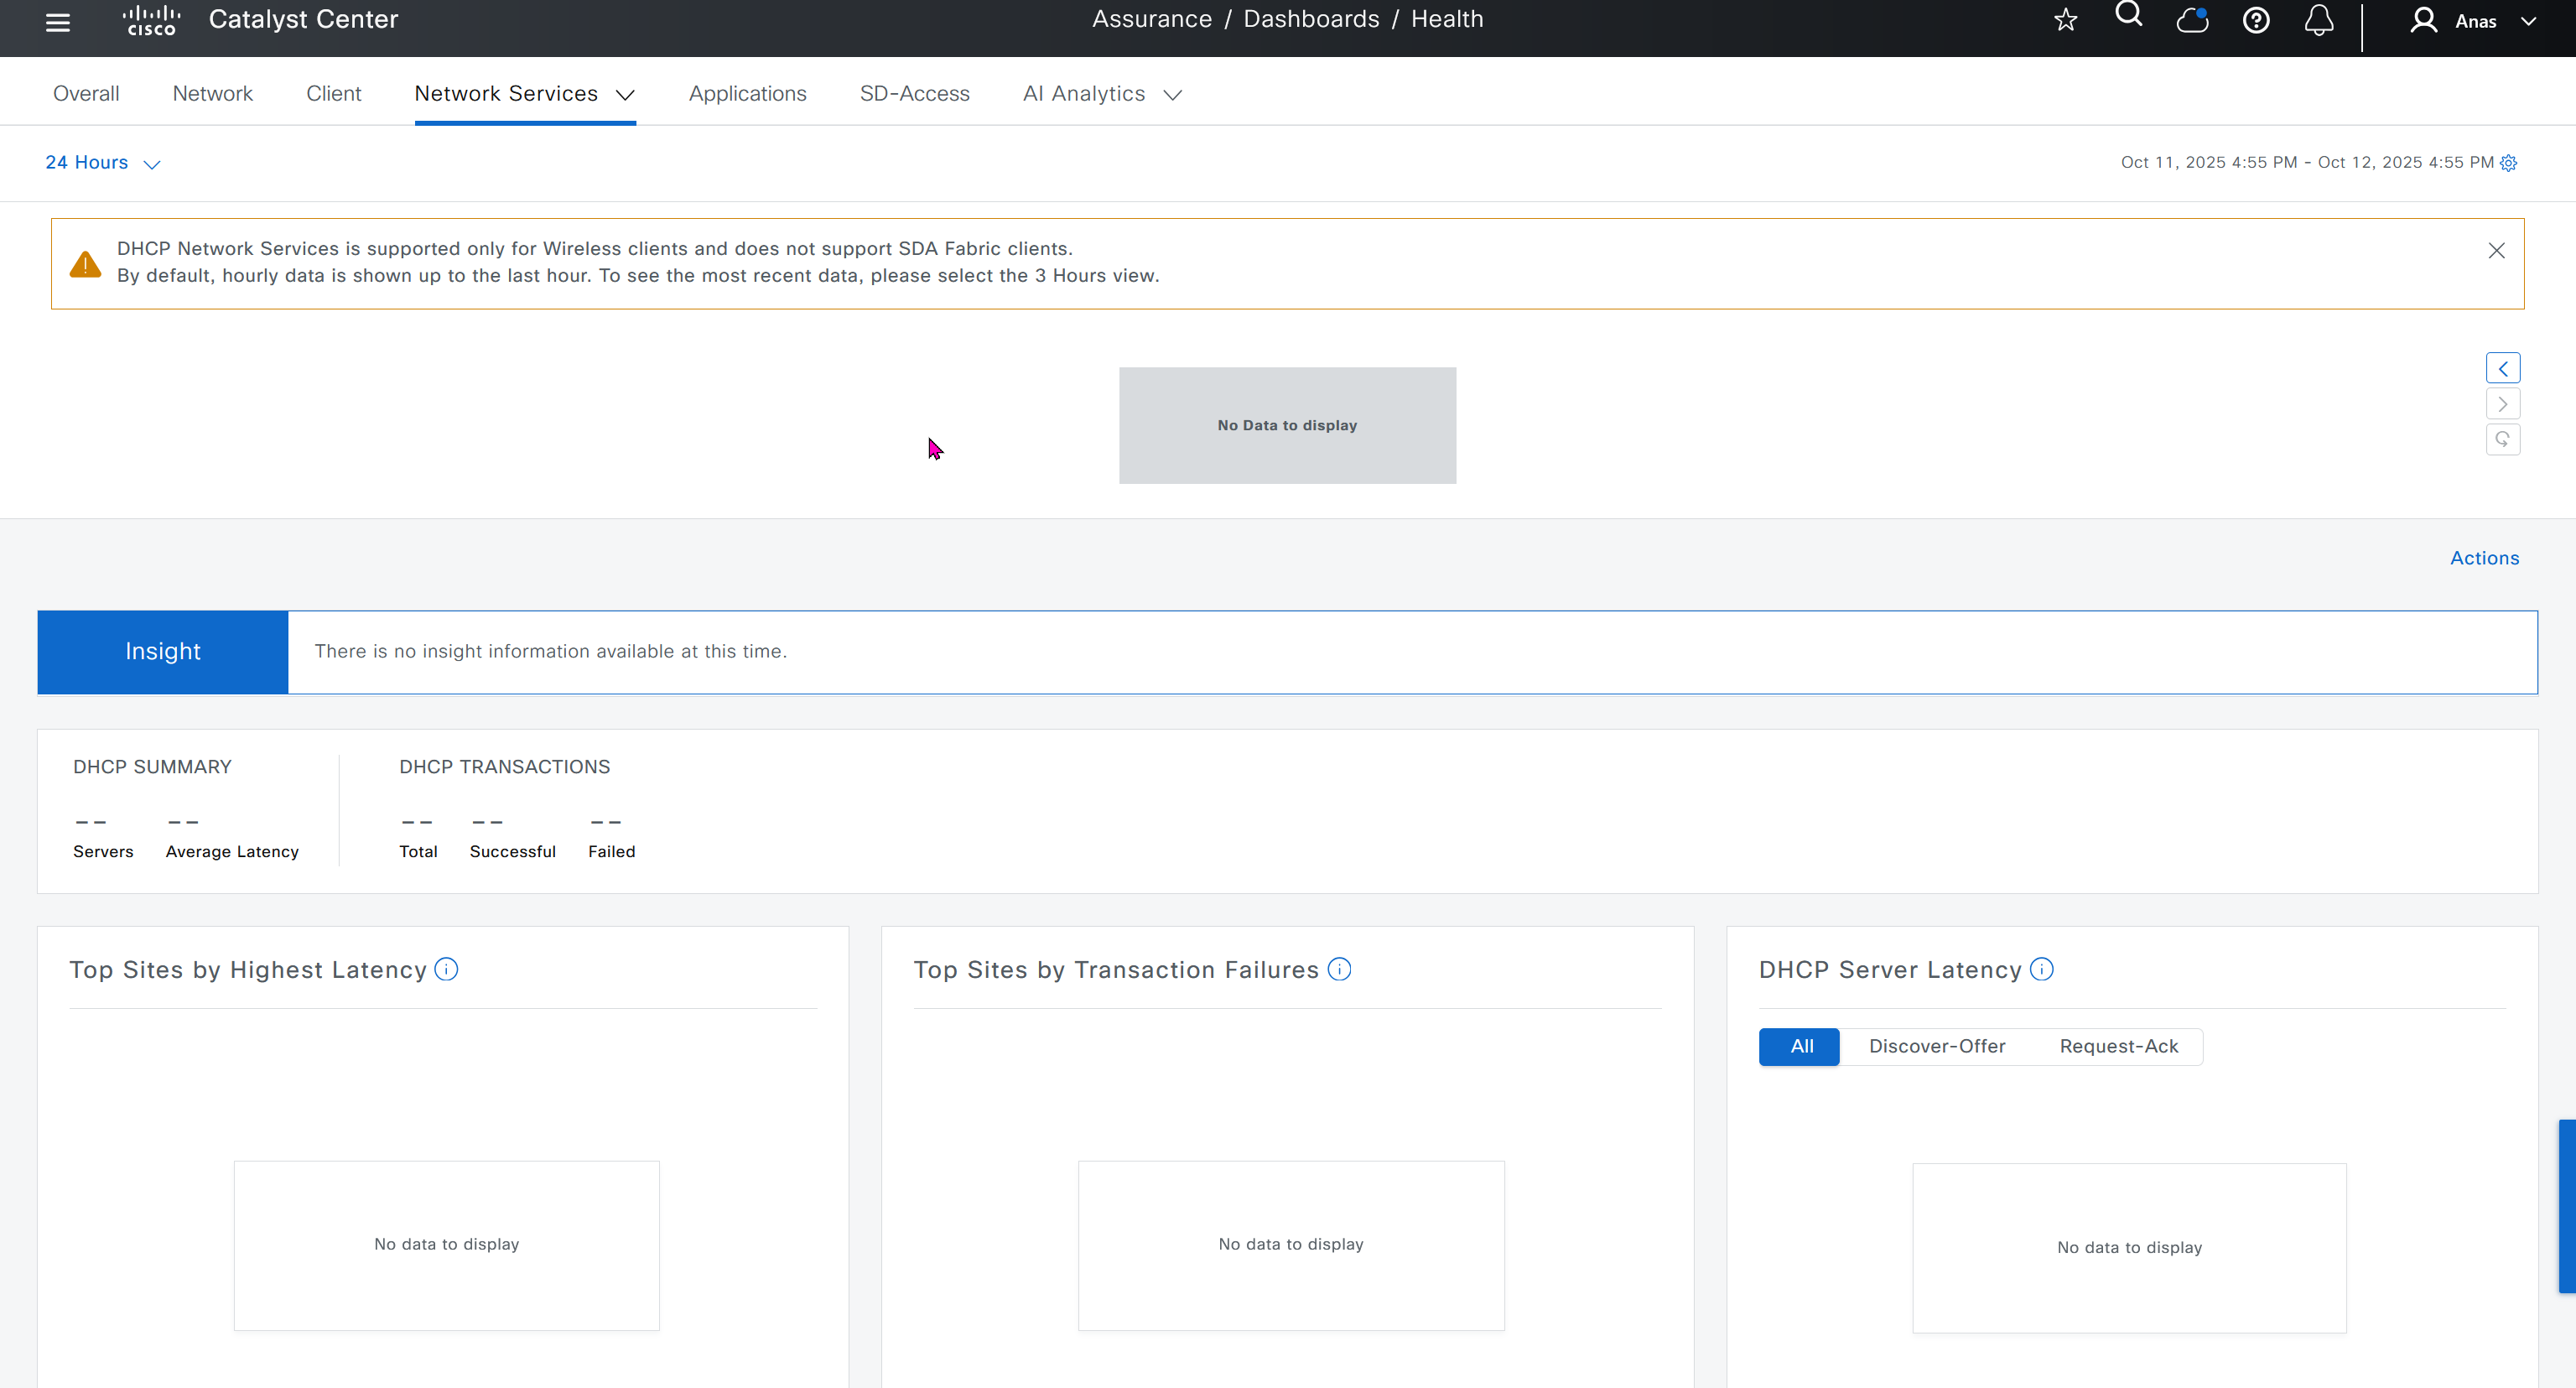Select the Discover-Offer latency filter

pos(1937,1046)
